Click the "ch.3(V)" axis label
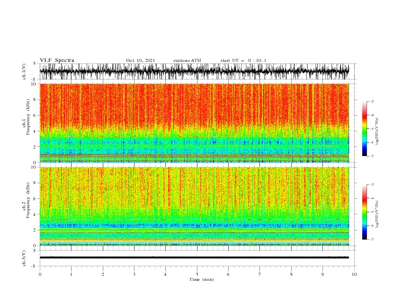This screenshot has height=308, width=399. tap(24, 258)
